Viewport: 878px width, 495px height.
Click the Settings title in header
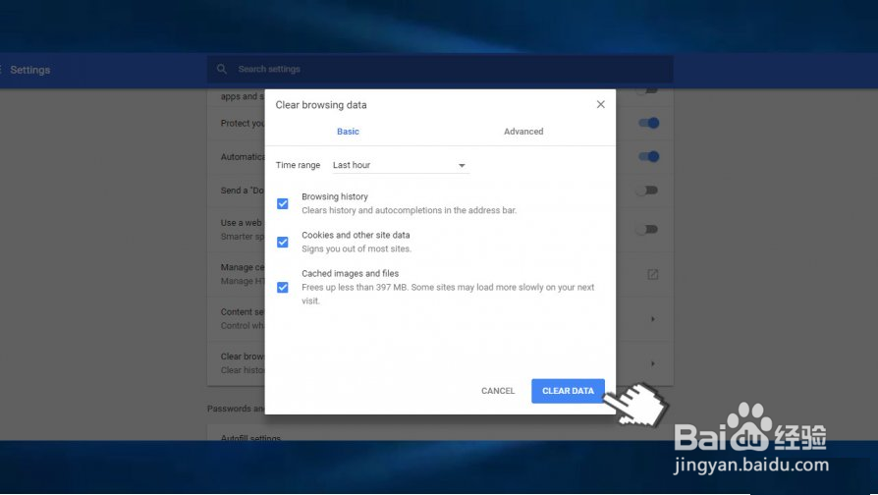30,70
